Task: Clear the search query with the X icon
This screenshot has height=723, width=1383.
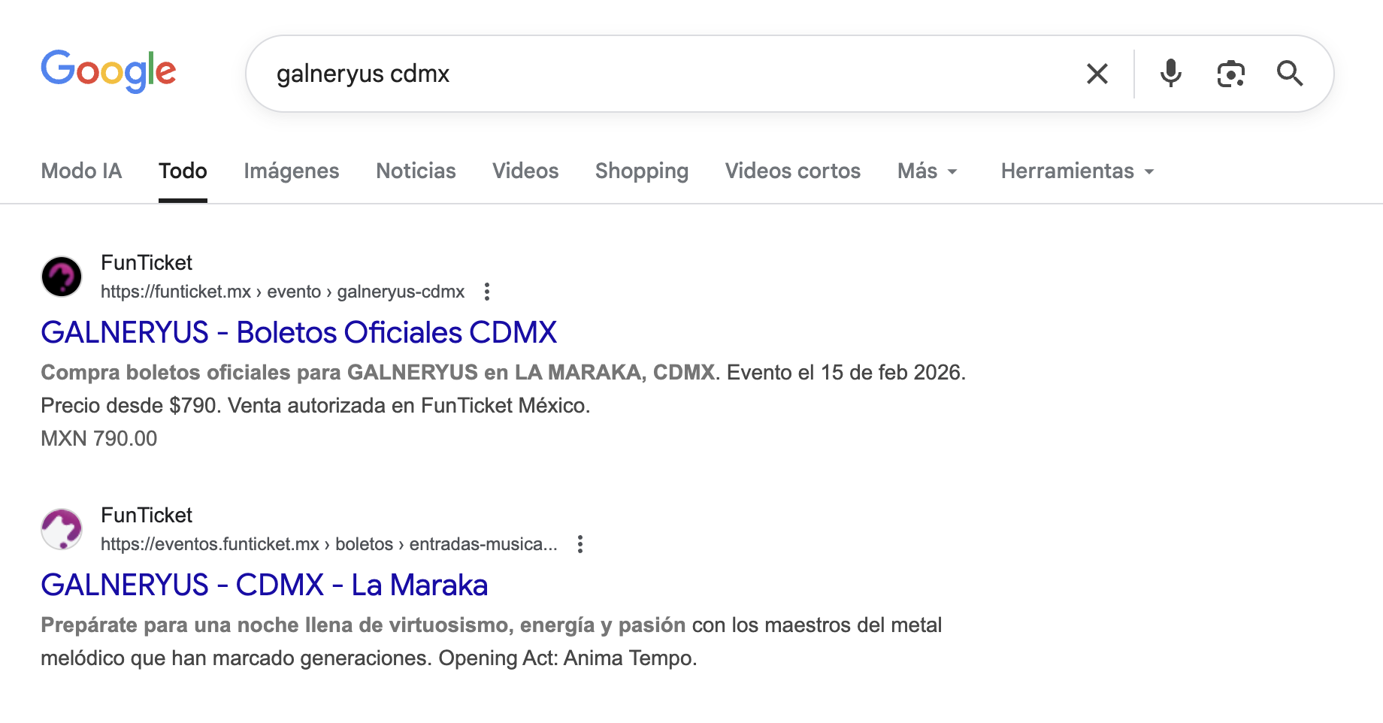Action: point(1097,73)
